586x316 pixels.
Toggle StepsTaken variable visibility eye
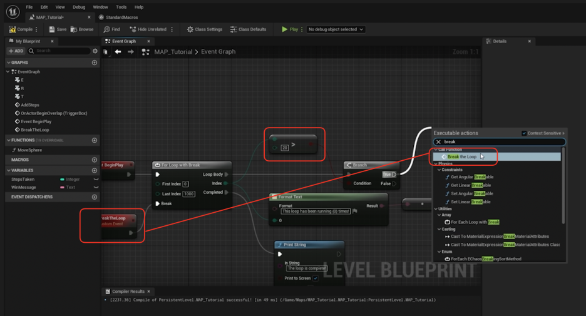(96, 180)
